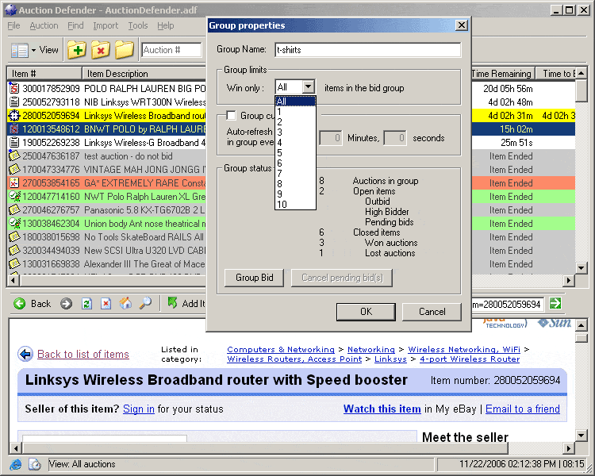Click the status icon of item 250052793118
The height and width of the screenshot is (476, 595).
(14, 102)
